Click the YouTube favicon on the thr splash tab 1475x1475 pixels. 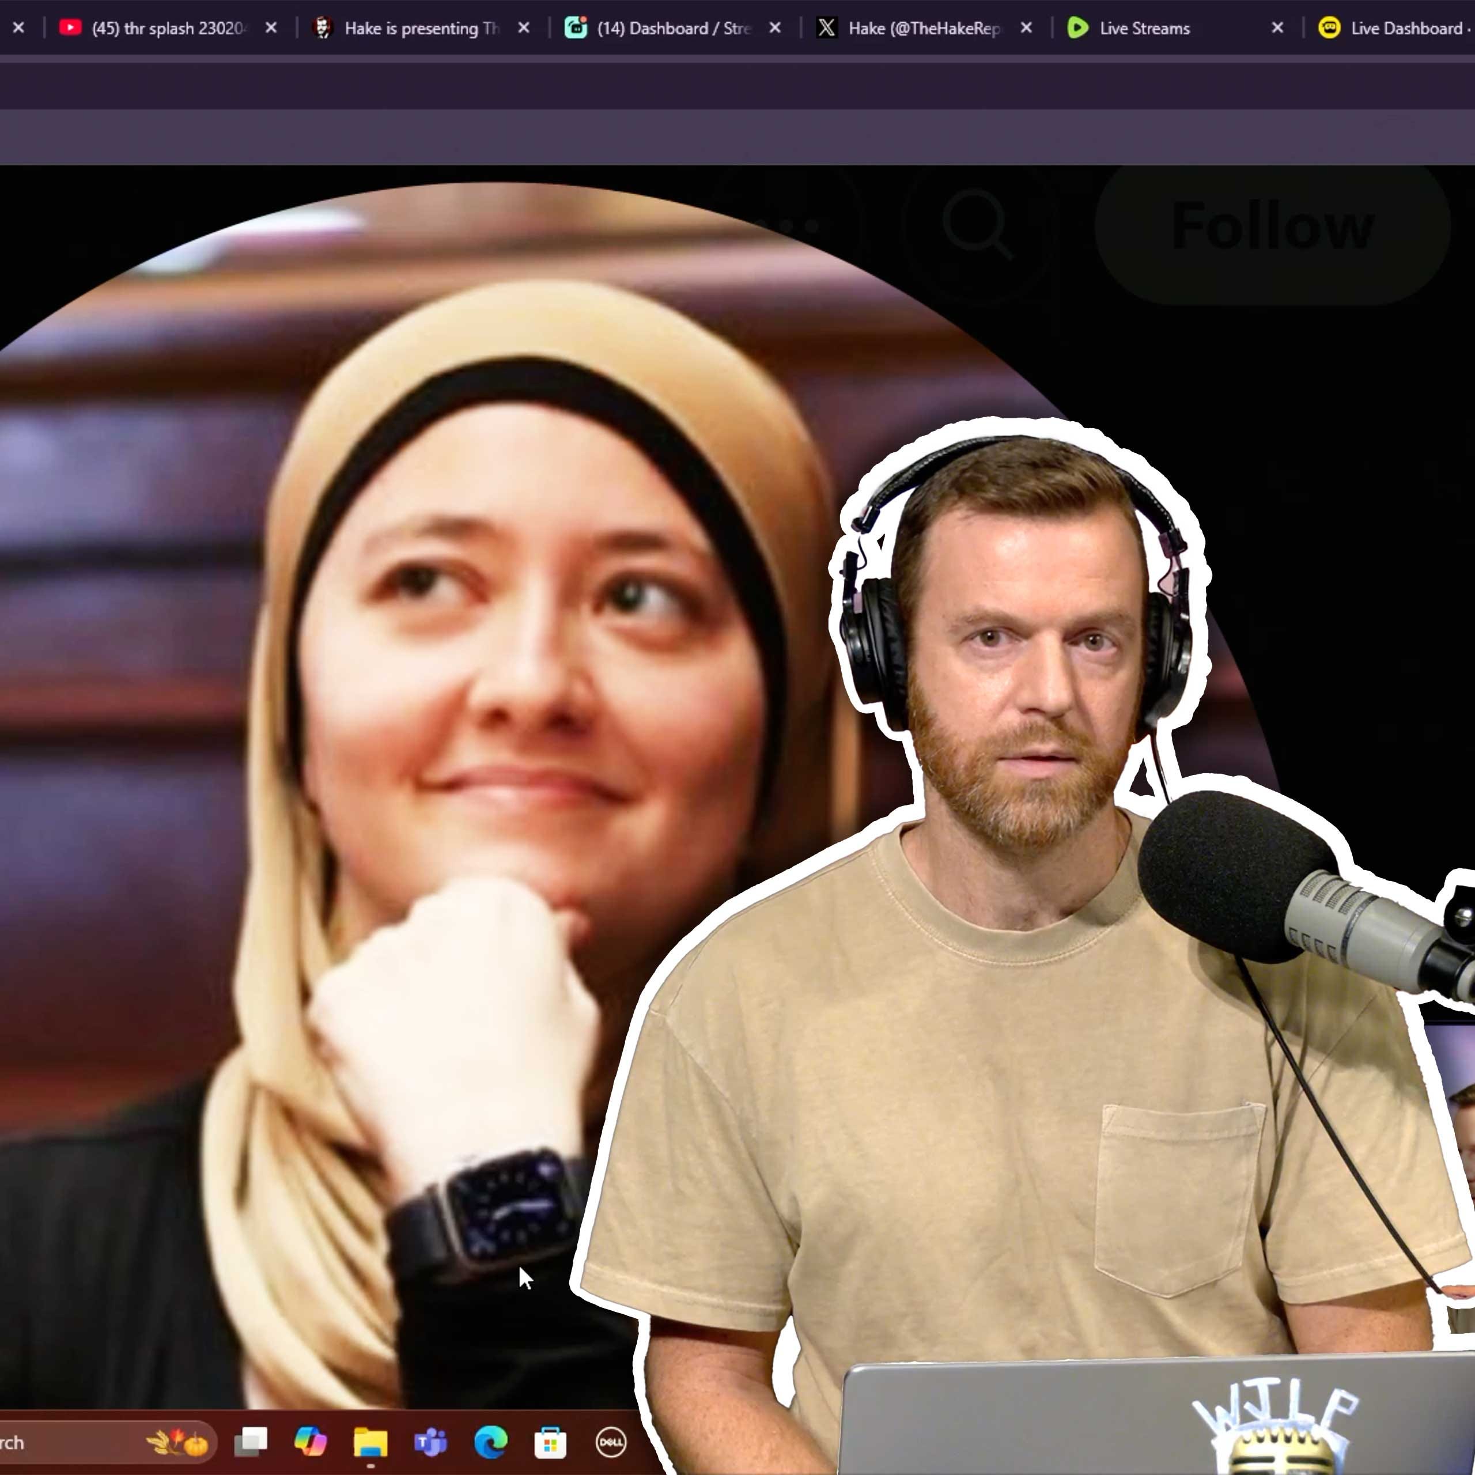pyautogui.click(x=70, y=28)
